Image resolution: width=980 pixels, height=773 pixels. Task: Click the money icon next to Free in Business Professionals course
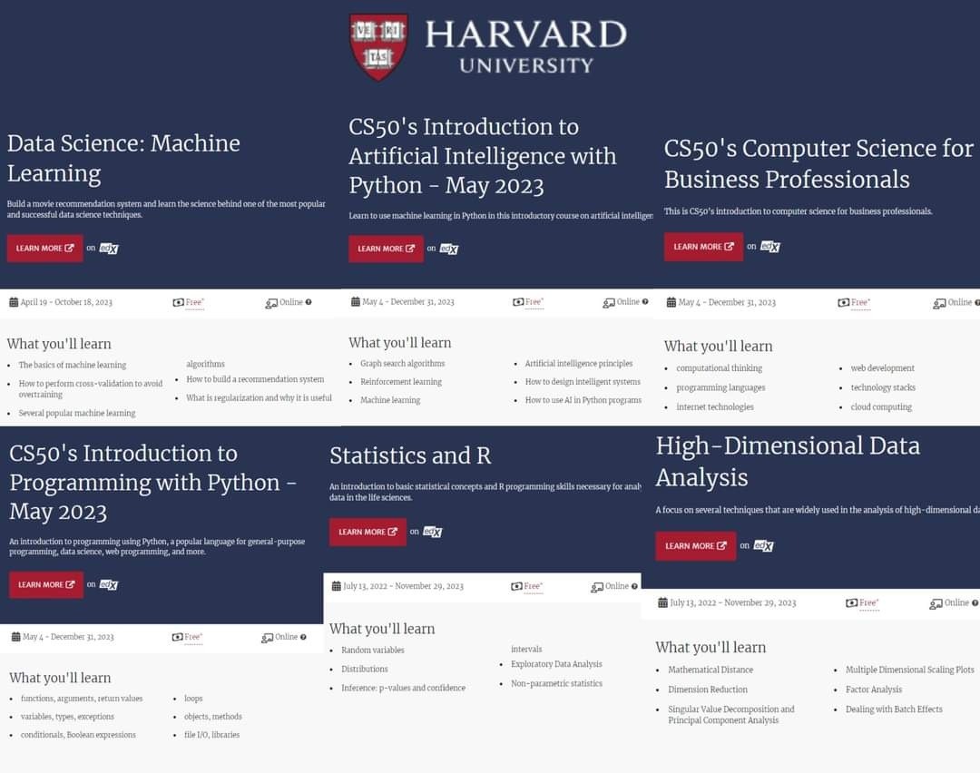(843, 302)
